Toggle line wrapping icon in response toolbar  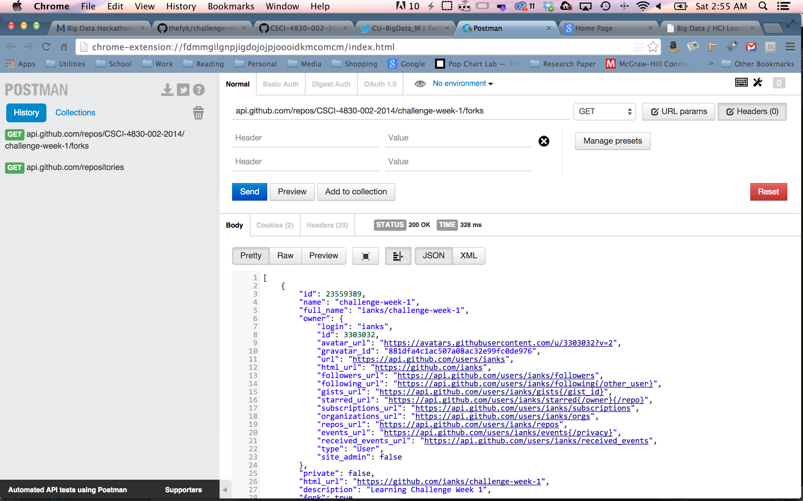(x=398, y=256)
